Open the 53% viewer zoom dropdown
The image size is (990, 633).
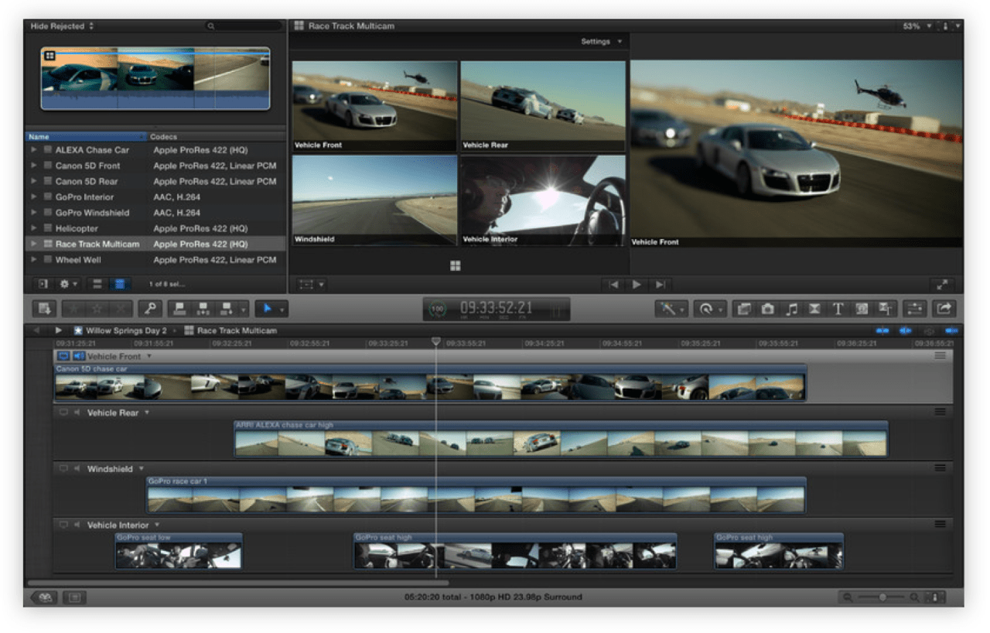pyautogui.click(x=917, y=26)
